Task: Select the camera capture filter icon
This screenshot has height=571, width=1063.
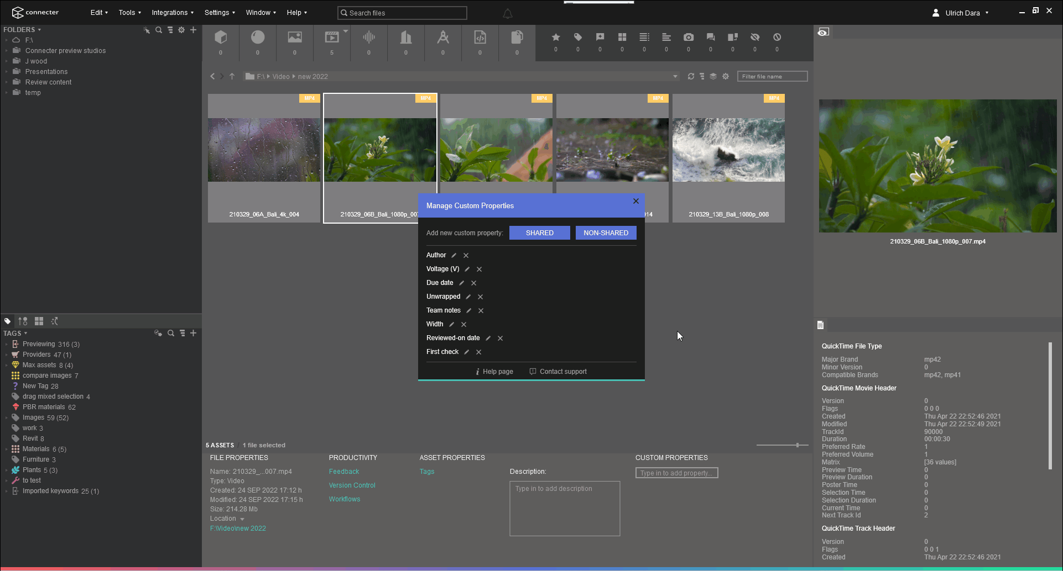Action: pyautogui.click(x=688, y=37)
